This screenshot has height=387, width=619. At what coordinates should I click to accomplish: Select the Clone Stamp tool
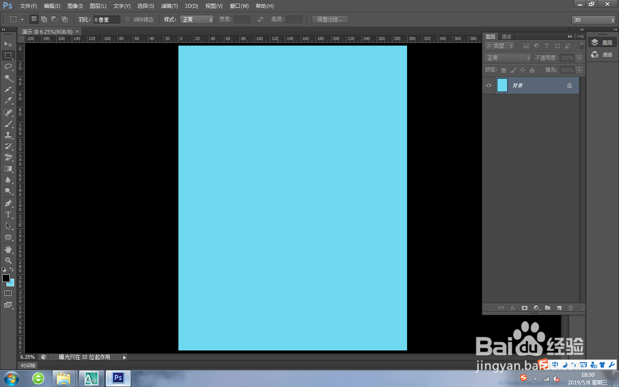(8, 135)
